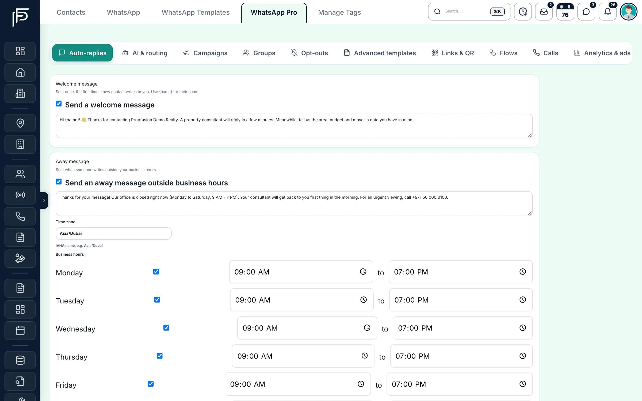This screenshot has width=642, height=401.
Task: Open the clock picker for Monday's 09:00 AM
Action: coord(363,272)
